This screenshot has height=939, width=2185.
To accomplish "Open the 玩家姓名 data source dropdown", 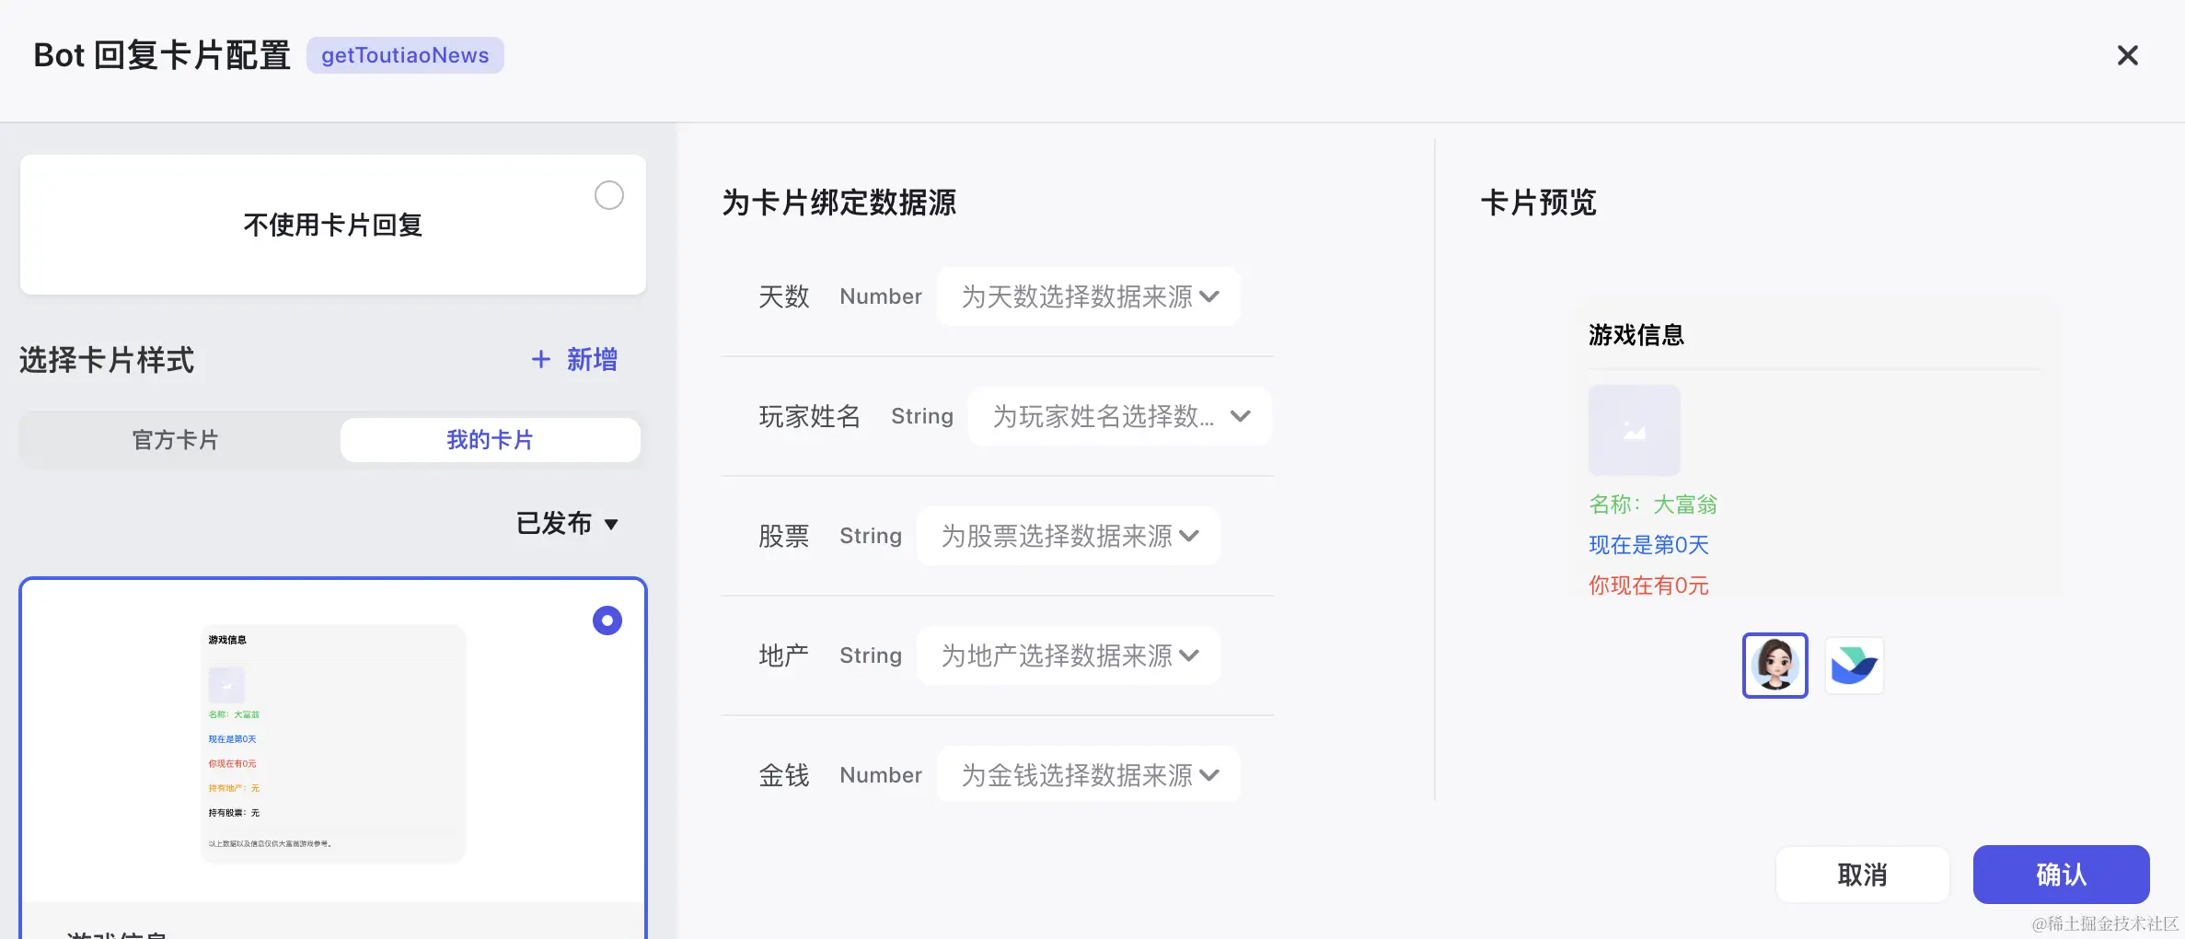I will pos(1119,416).
